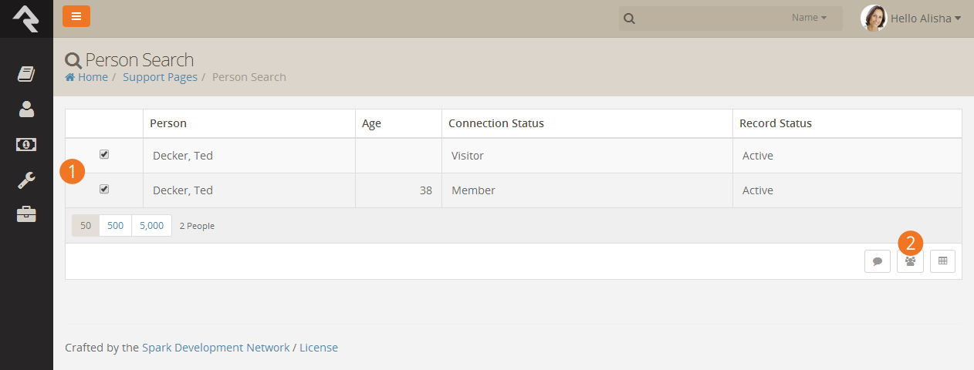Select page size 50

(86, 226)
